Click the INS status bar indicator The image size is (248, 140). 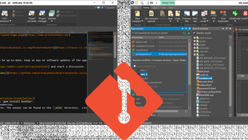(x=100, y=123)
